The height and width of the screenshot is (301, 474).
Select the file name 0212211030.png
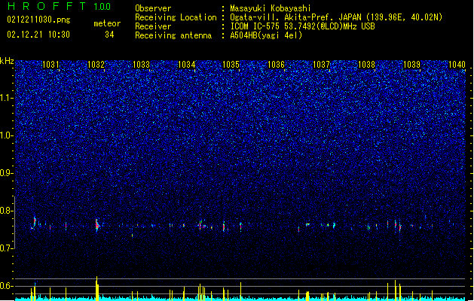[x=38, y=20]
